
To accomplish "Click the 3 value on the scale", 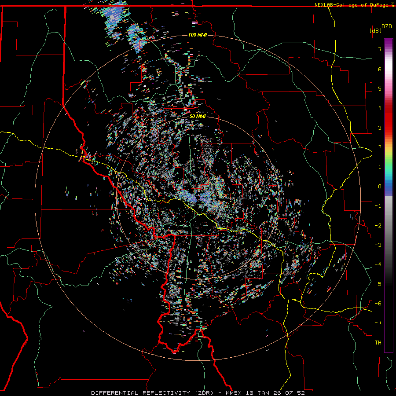I will click(380, 128).
